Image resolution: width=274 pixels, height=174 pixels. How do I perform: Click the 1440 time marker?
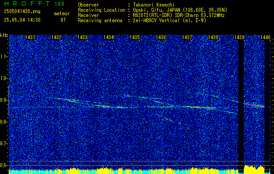(x=265, y=37)
